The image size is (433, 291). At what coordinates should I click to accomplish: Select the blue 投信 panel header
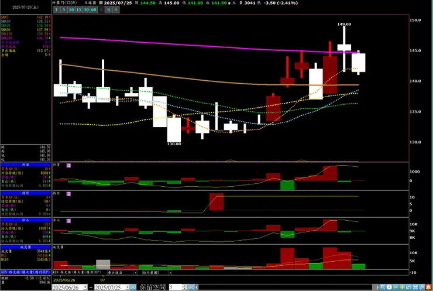point(26,193)
